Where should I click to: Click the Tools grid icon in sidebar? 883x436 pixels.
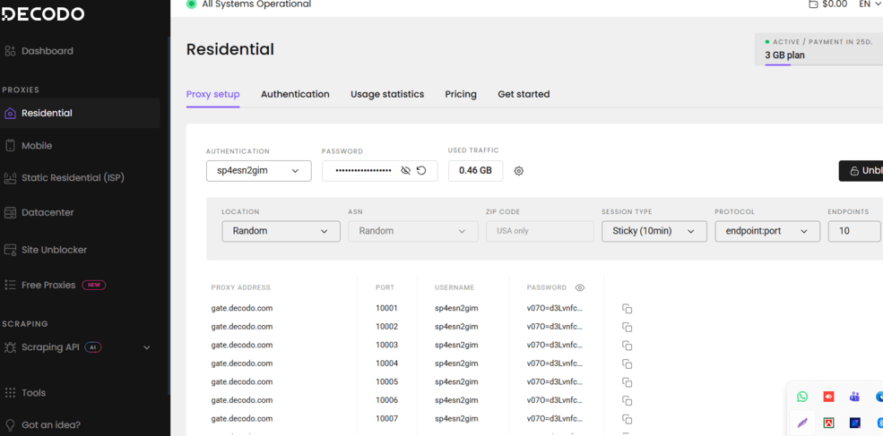tap(10, 393)
